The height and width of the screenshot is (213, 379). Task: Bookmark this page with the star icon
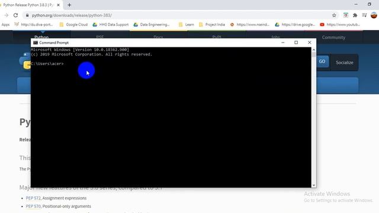[334, 15]
